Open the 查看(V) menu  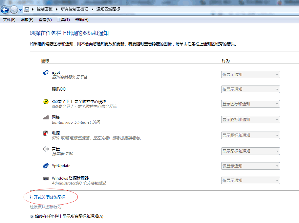[45, 20]
